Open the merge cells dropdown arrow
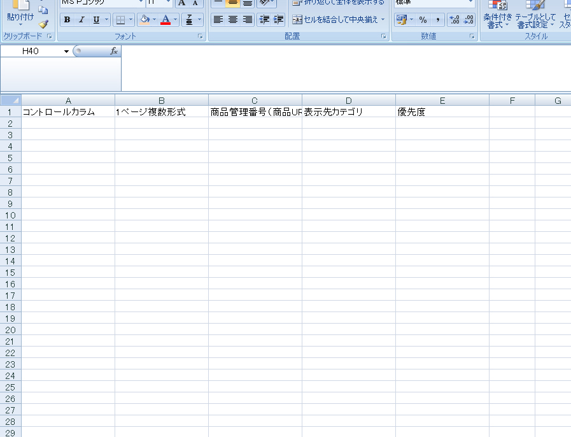This screenshot has height=437, width=571. [x=383, y=20]
